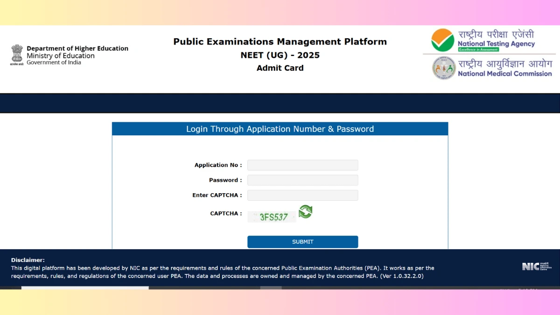Click the Disclaimer heading
The width and height of the screenshot is (560, 315).
tap(28, 260)
